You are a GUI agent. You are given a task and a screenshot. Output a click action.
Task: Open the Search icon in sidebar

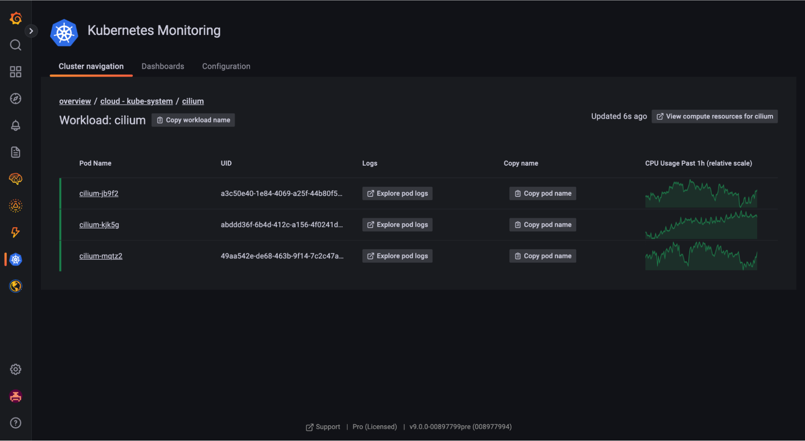[x=16, y=45]
